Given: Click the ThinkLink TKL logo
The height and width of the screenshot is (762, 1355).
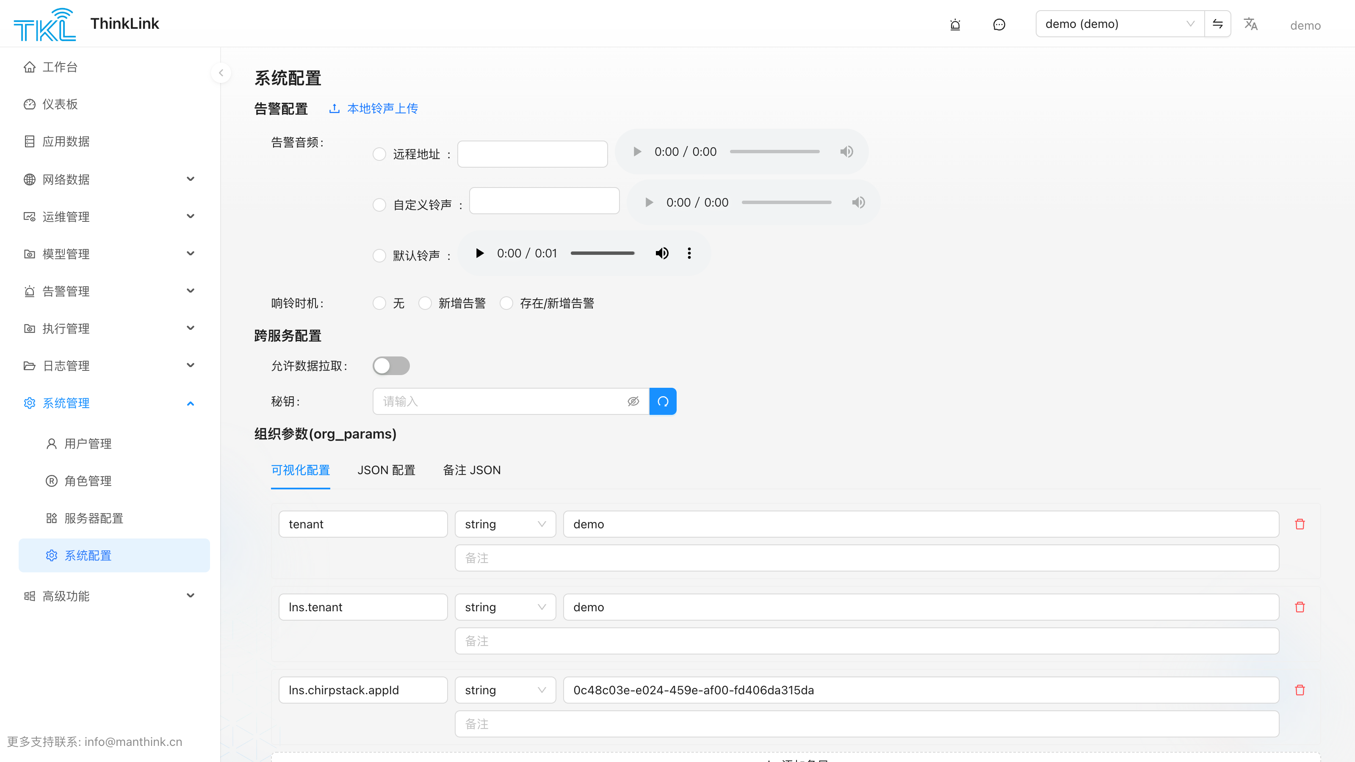Looking at the screenshot, I should pyautogui.click(x=44, y=24).
